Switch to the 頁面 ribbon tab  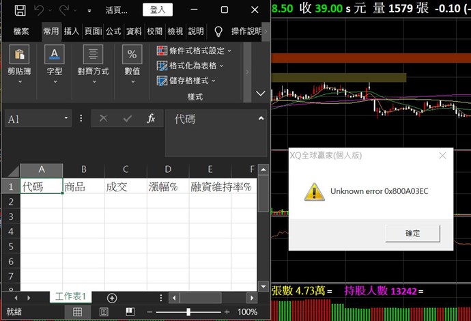(93, 31)
